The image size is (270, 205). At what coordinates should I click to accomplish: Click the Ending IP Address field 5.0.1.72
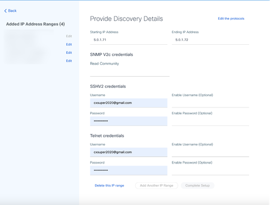[x=210, y=40]
